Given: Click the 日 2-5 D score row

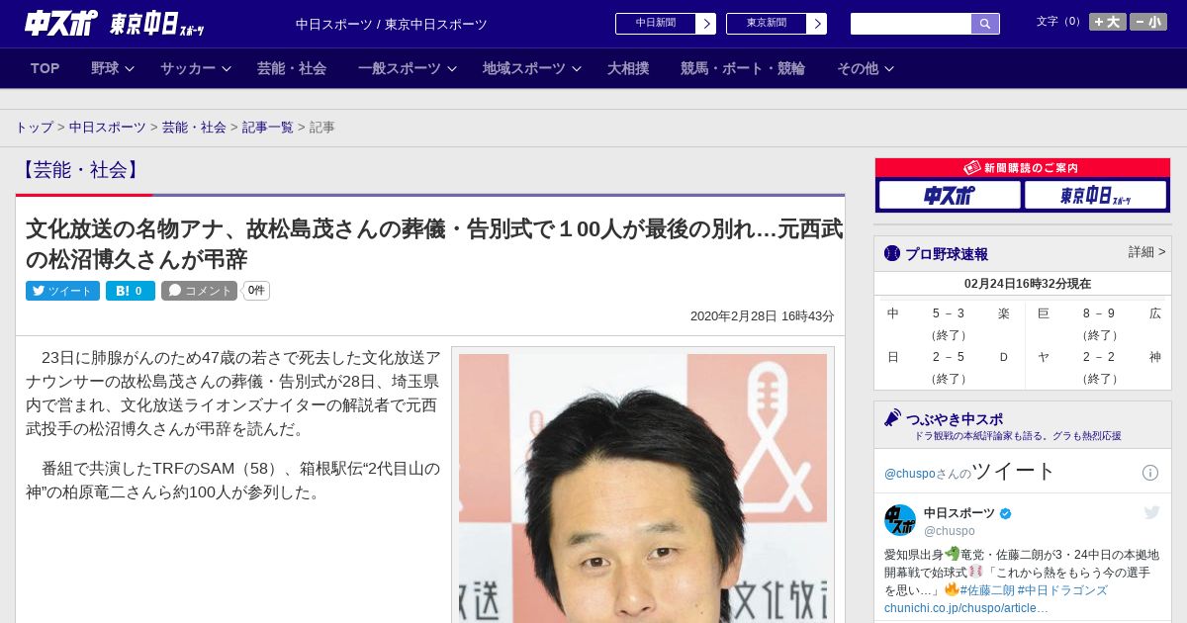Looking at the screenshot, I should 949,357.
